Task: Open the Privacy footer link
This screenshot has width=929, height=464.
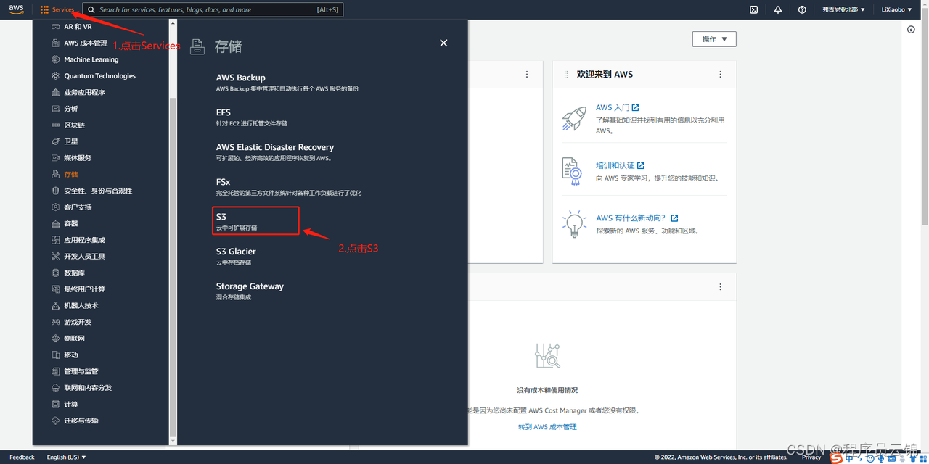Action: 811,457
